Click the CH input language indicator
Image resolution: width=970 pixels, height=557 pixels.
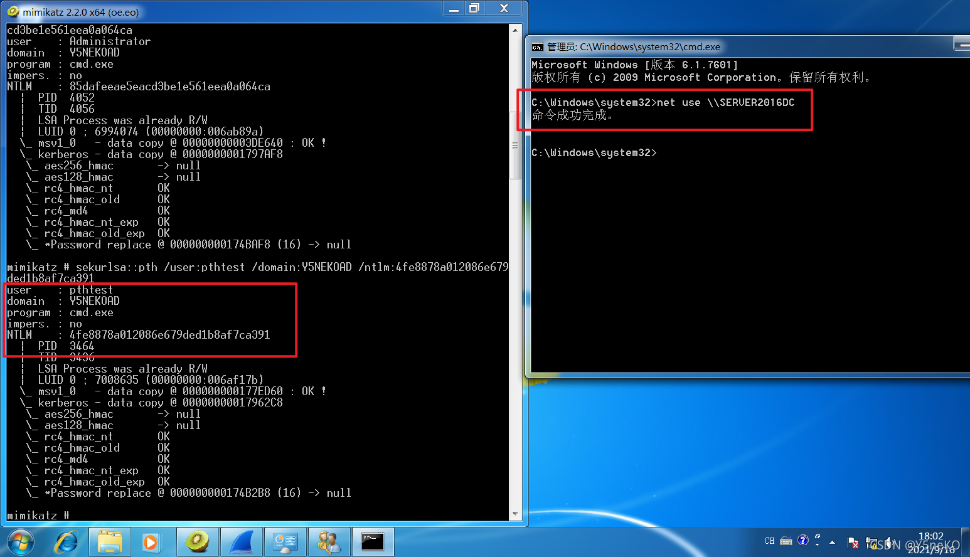pos(769,541)
